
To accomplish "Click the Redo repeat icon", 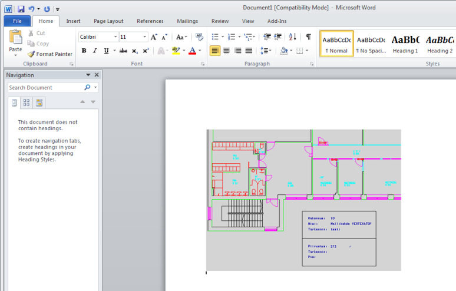I will tap(47, 9).
